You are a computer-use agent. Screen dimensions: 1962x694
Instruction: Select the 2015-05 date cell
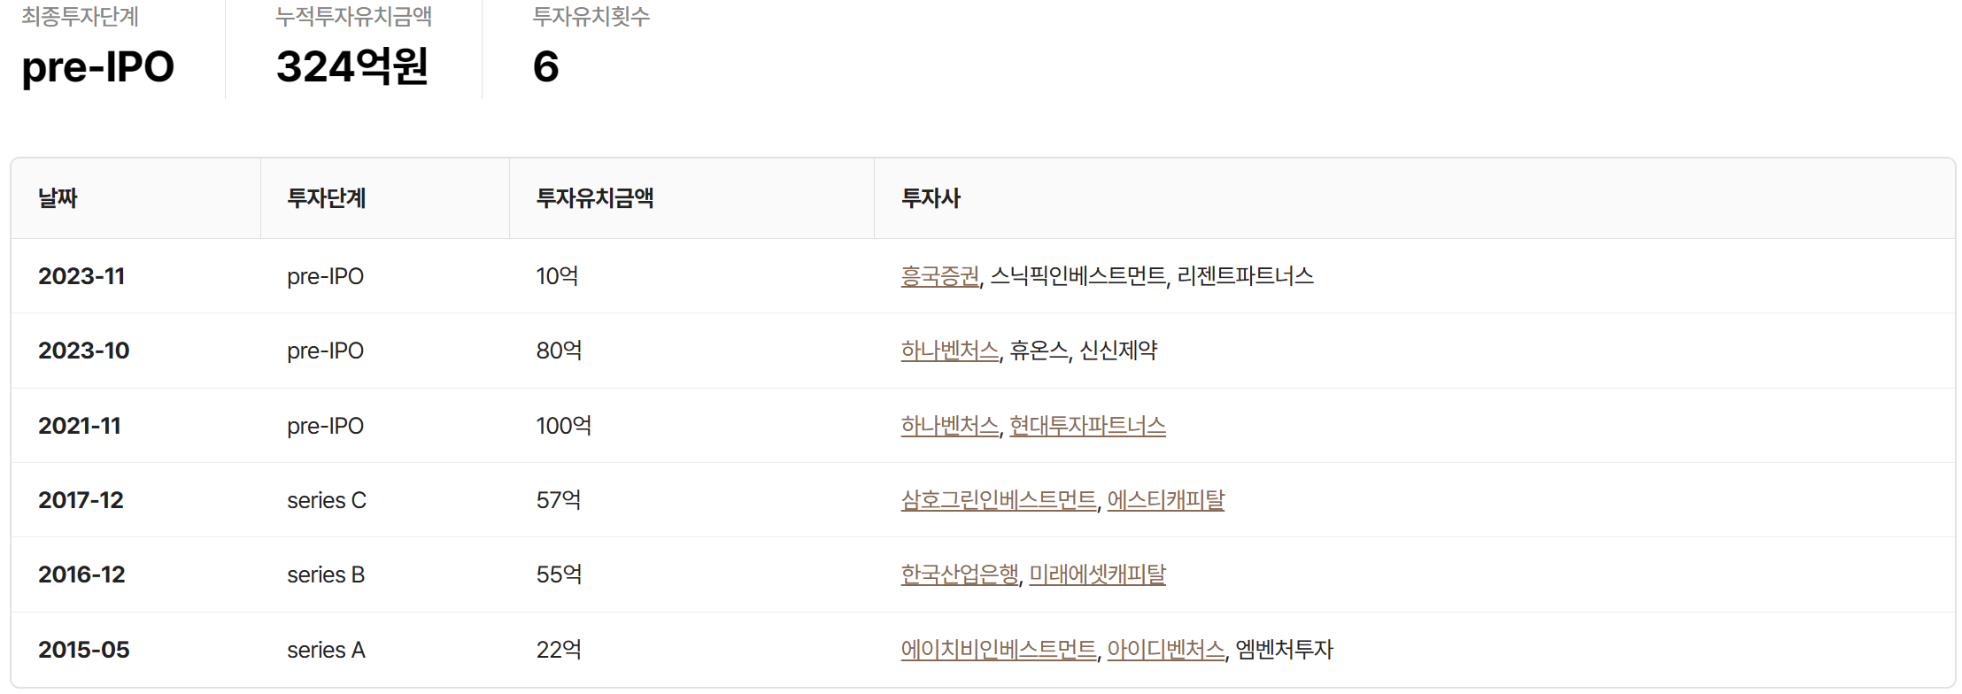pyautogui.click(x=84, y=650)
